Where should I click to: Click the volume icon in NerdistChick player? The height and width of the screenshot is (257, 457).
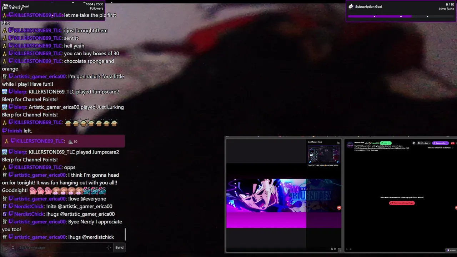[351, 249]
